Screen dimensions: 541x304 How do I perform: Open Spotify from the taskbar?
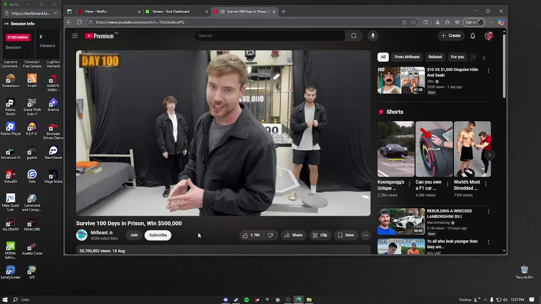tap(246, 300)
